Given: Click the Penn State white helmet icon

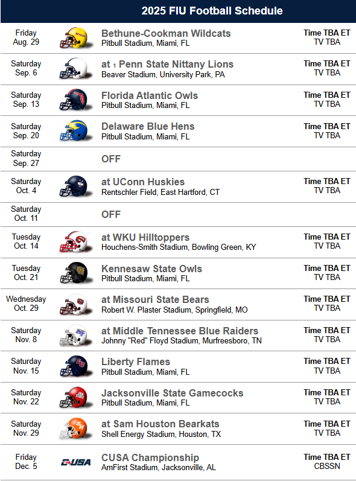Looking at the screenshot, I should click(75, 69).
